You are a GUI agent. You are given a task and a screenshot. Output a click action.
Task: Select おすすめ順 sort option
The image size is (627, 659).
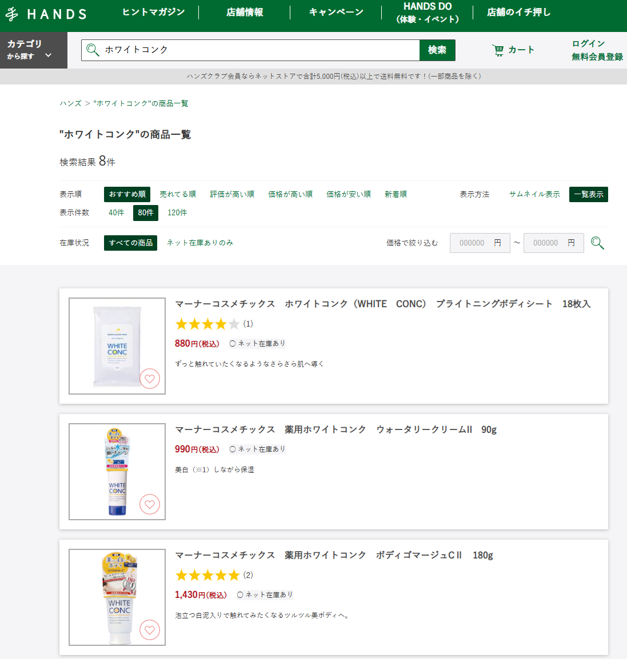pyautogui.click(x=127, y=194)
